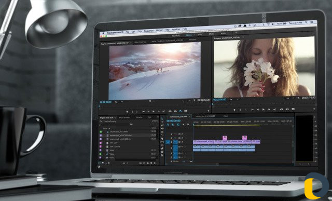Image resolution: width=332 pixels, height=201 pixels.
Task: Select the Pen tool in the tools panel
Action: click(162, 149)
